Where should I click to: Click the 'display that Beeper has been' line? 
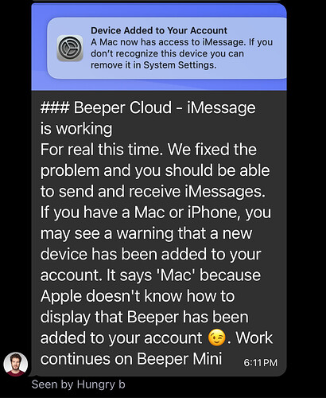[145, 318]
